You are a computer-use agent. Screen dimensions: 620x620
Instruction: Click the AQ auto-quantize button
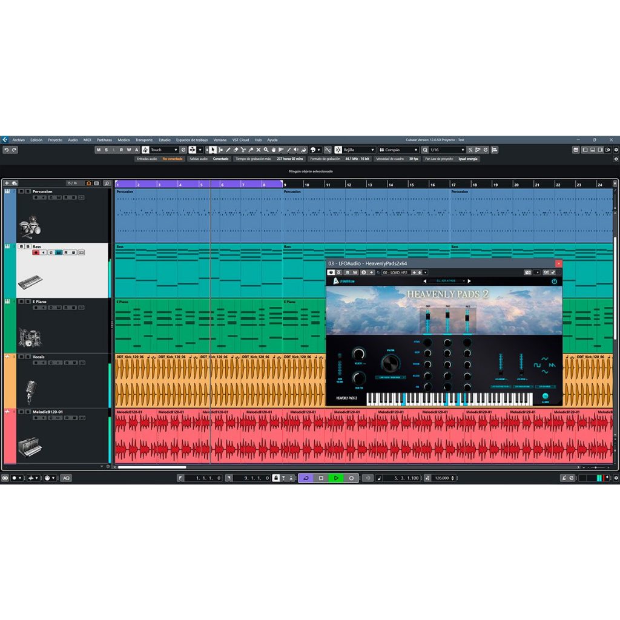coord(66,478)
